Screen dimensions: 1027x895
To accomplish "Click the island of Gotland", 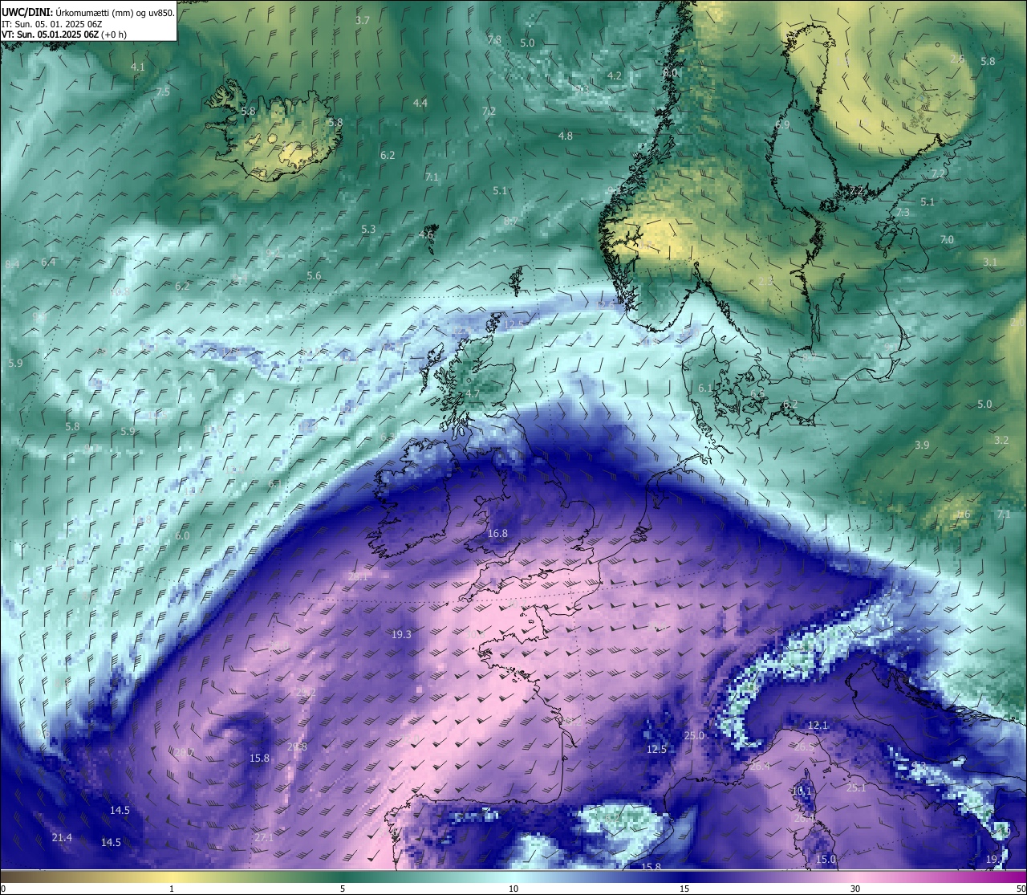I will tap(837, 292).
